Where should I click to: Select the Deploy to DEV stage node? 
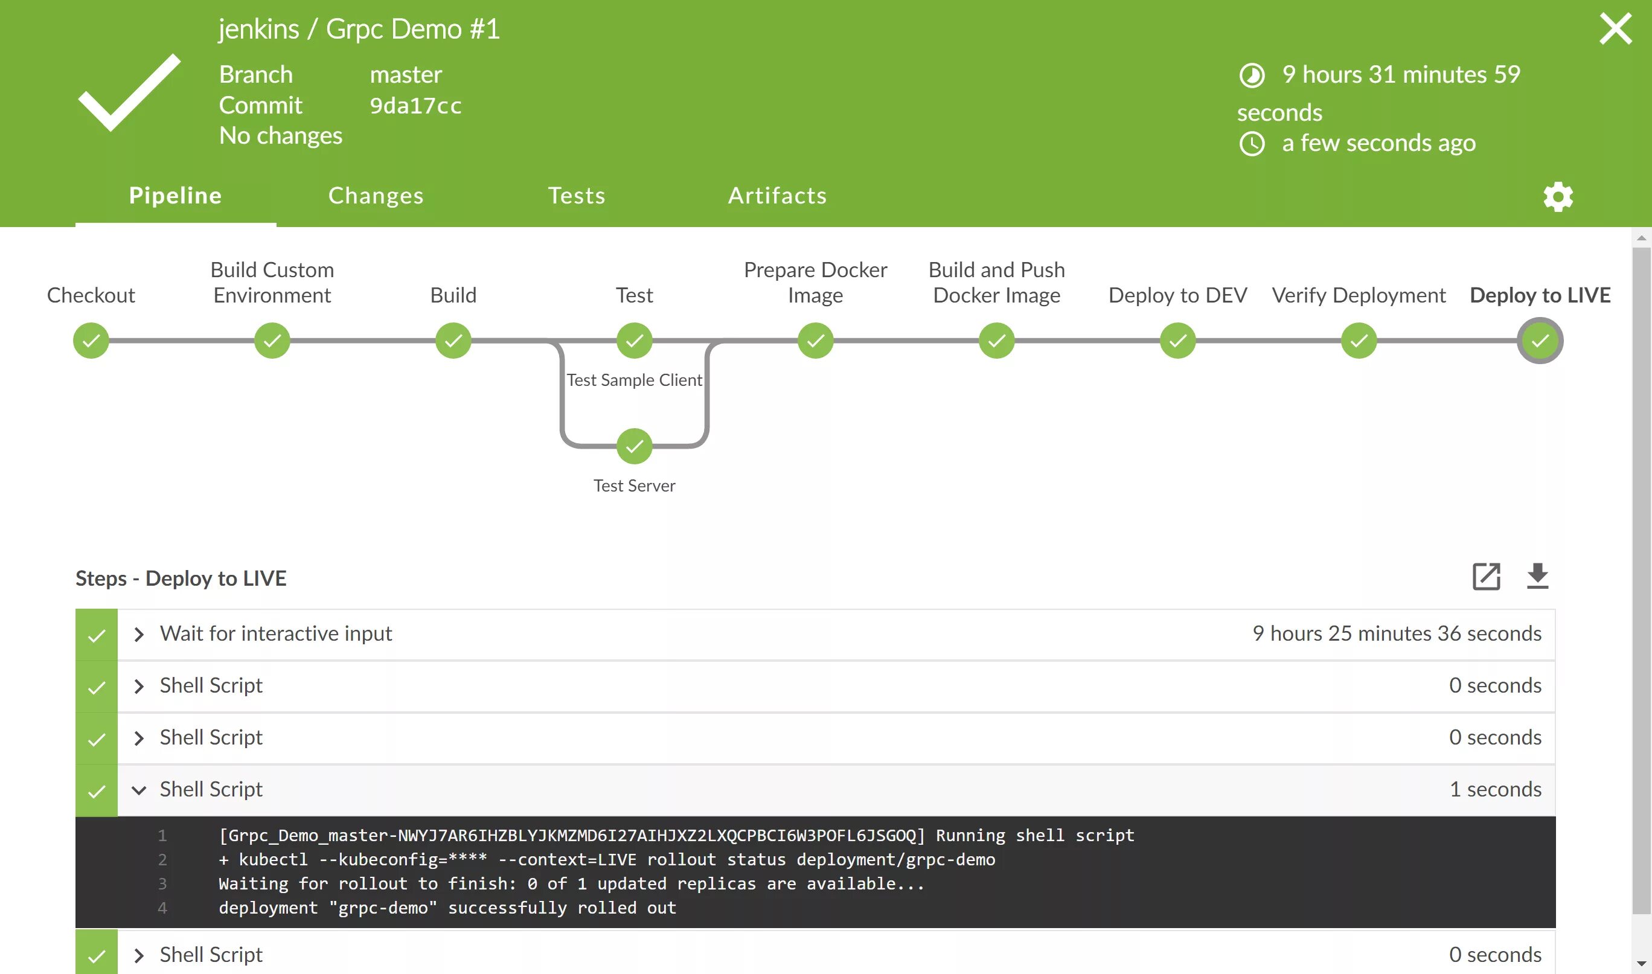pos(1177,341)
